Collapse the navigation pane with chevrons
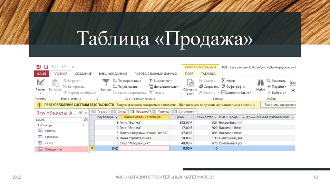This screenshot has height=185, width=330. [x=86, y=113]
